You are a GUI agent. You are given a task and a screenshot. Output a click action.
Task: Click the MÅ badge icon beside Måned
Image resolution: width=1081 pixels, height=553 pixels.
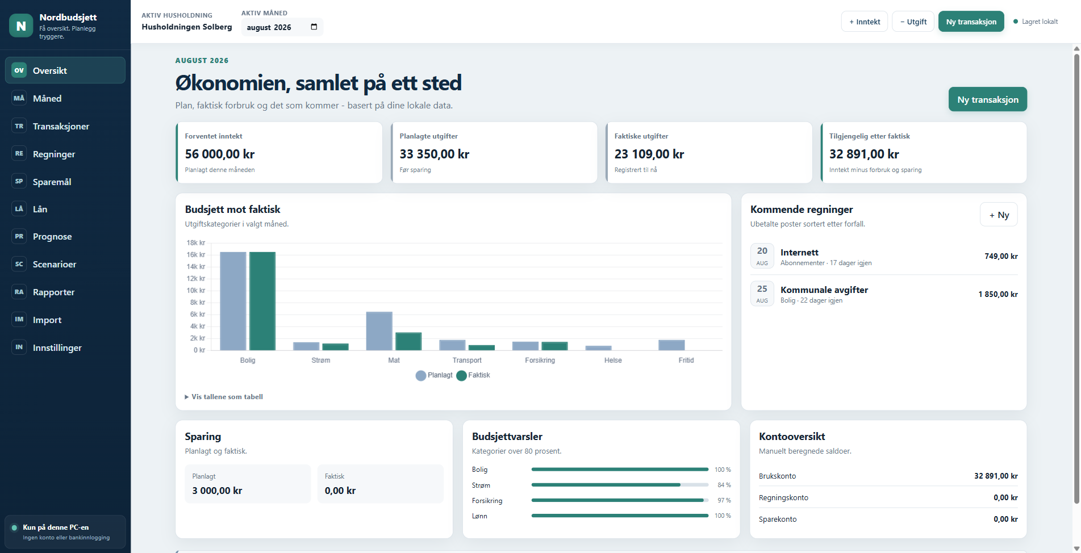(19, 98)
